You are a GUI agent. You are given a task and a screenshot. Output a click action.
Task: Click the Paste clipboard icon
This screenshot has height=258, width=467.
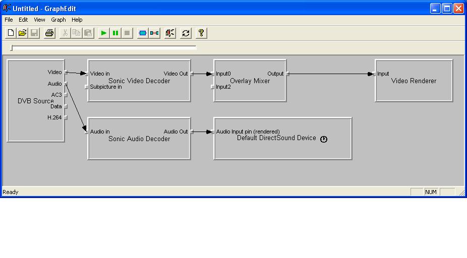[88, 33]
